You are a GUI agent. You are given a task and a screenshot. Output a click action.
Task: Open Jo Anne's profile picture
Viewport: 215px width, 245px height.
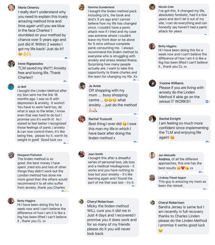coord(82,86)
